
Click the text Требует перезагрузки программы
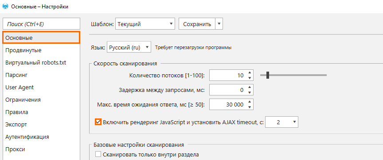(193, 47)
